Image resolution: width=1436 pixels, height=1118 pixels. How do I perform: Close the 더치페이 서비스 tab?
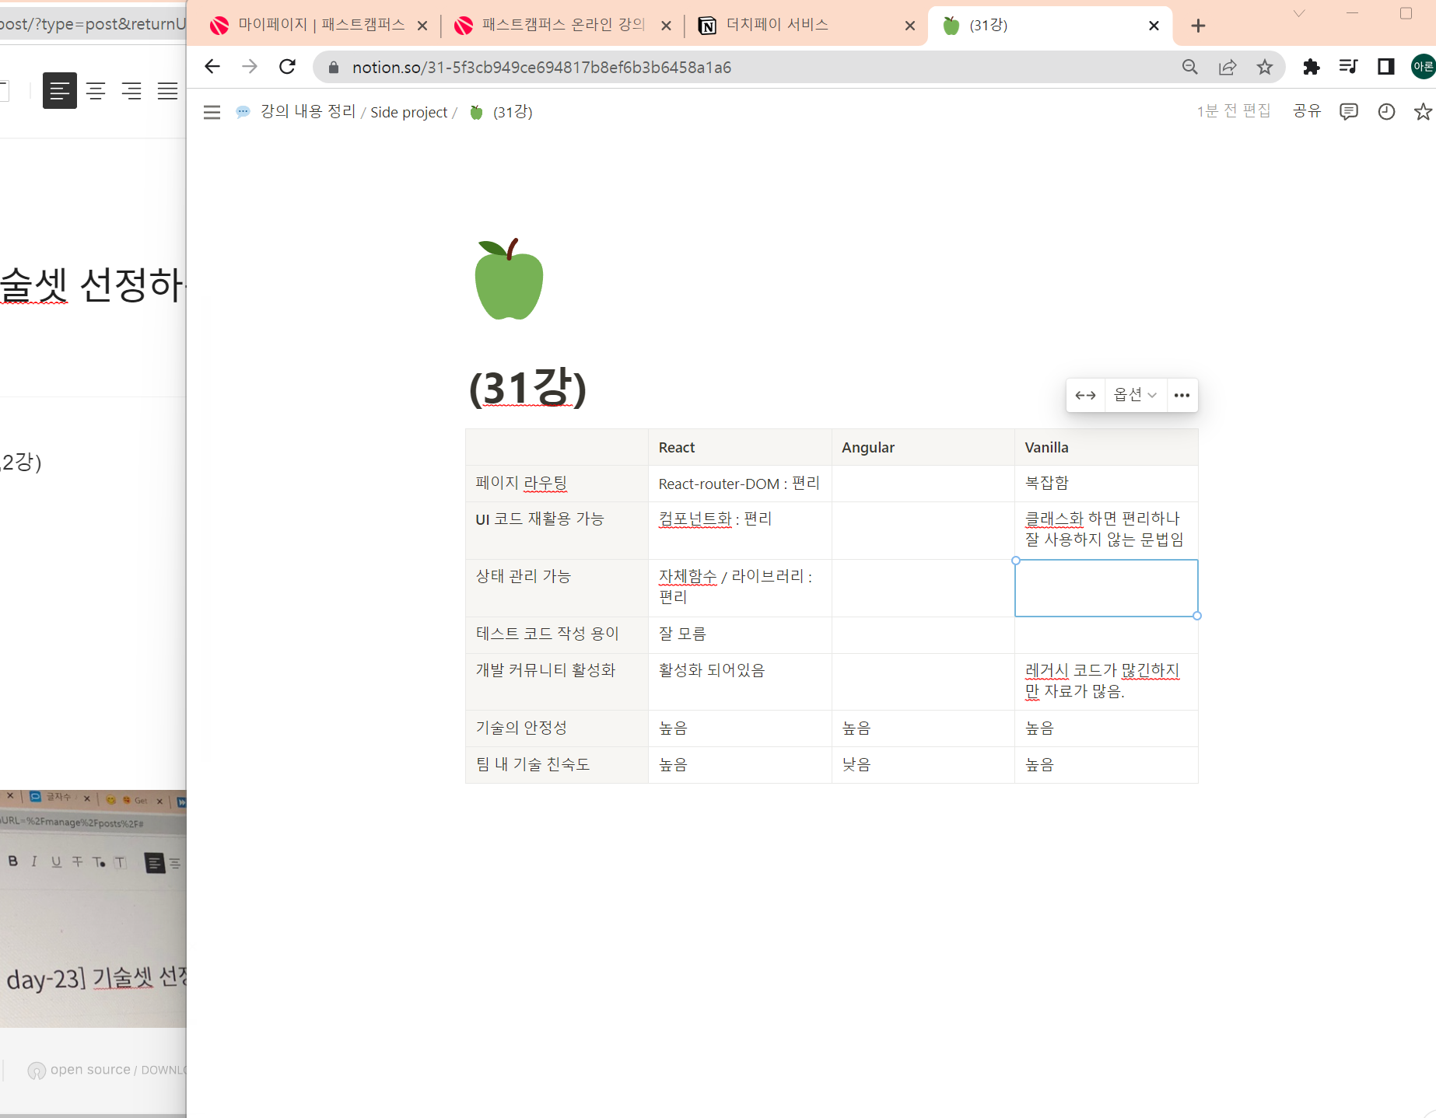tap(910, 26)
